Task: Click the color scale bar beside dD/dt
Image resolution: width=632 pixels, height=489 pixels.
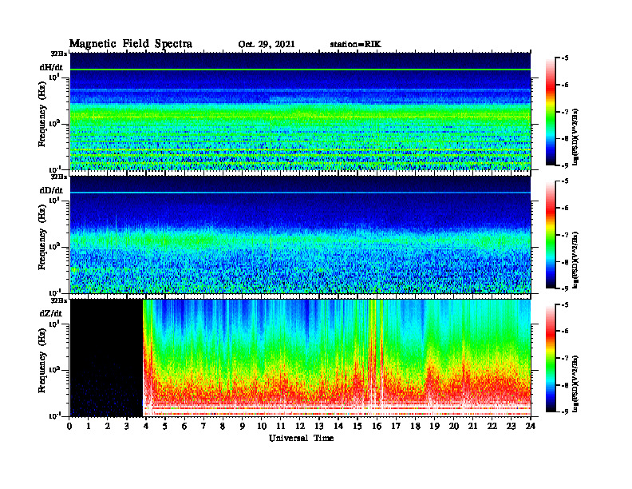Action: (x=551, y=235)
